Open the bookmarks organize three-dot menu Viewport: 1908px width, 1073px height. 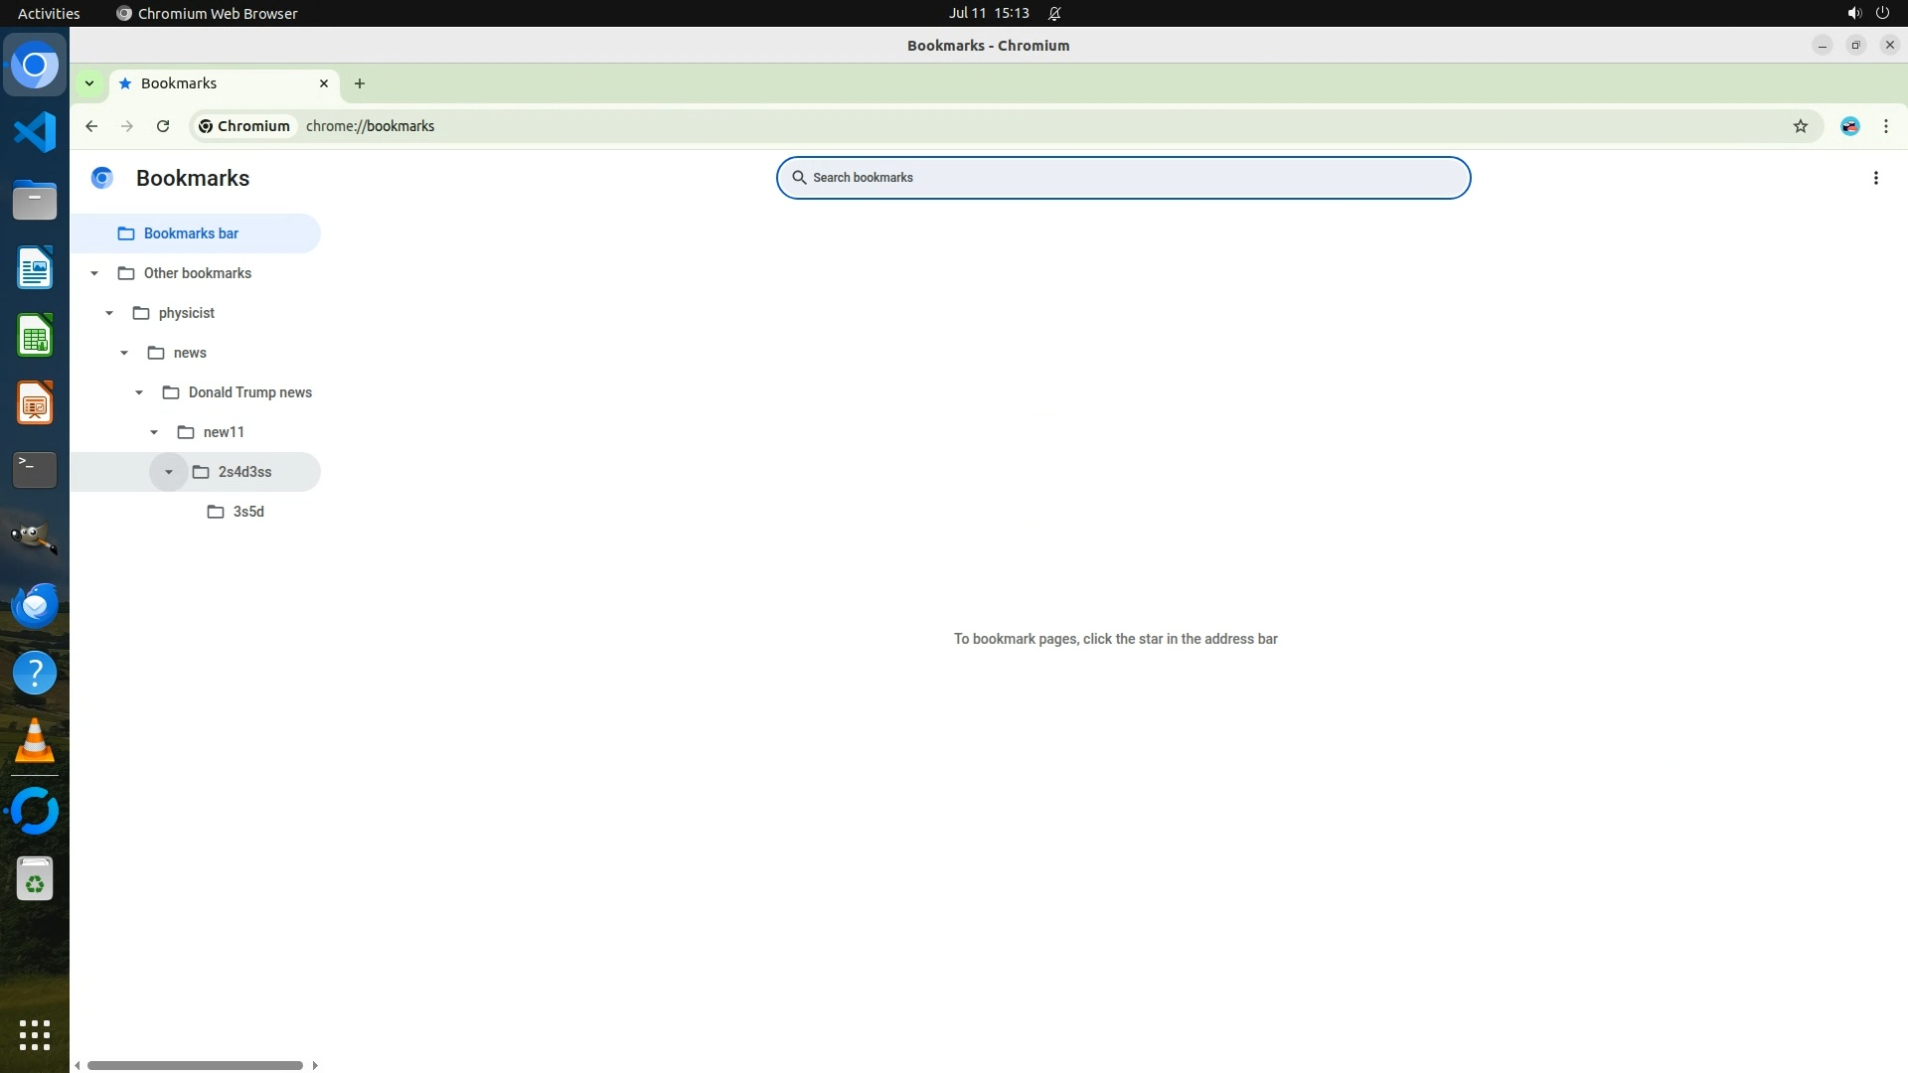pyautogui.click(x=1875, y=178)
